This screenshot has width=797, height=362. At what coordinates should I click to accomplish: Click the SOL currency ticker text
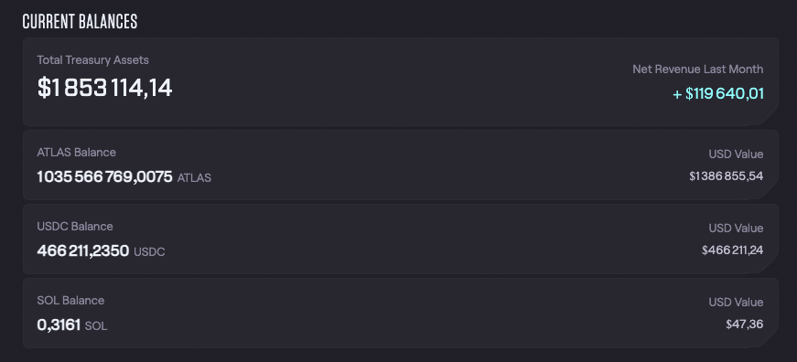tap(96, 326)
